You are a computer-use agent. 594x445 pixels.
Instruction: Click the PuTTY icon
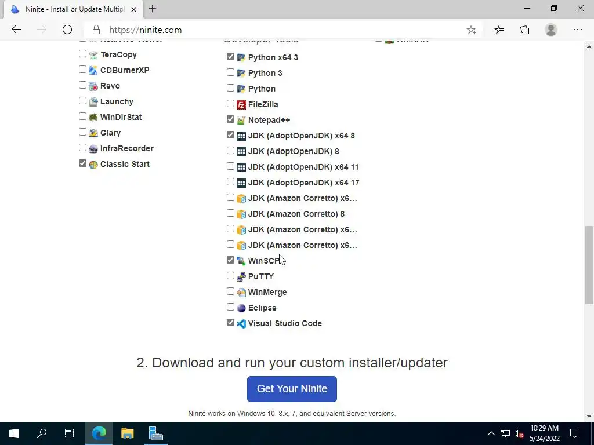(x=241, y=277)
